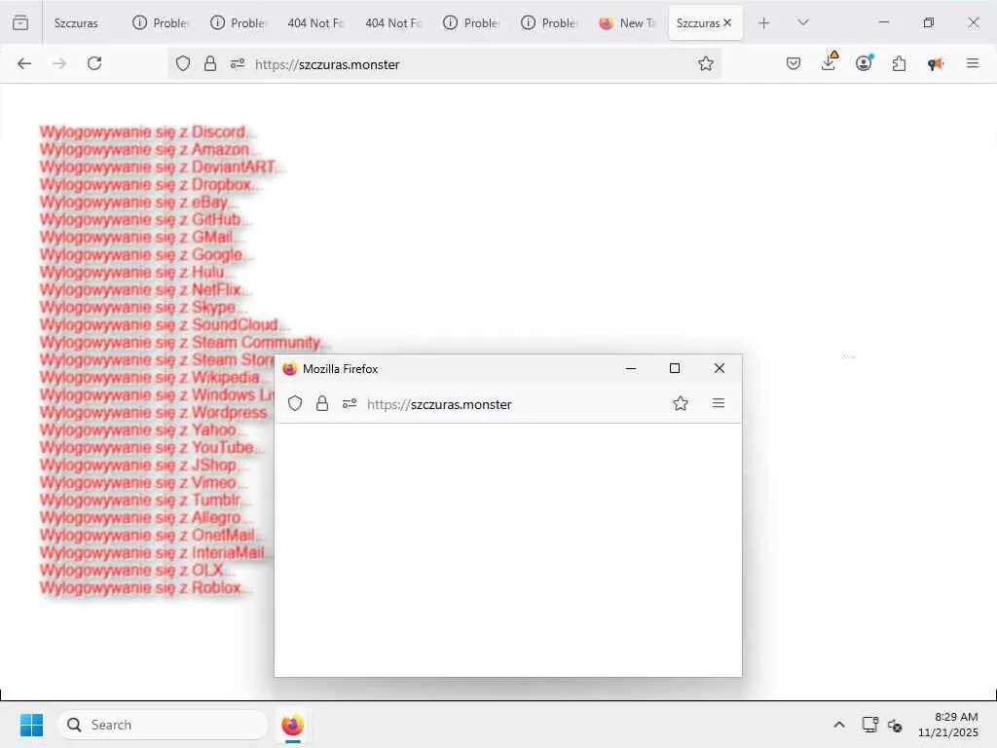Click text 'Wylogowywanie się z OLX'
The width and height of the screenshot is (997, 748).
131,570
